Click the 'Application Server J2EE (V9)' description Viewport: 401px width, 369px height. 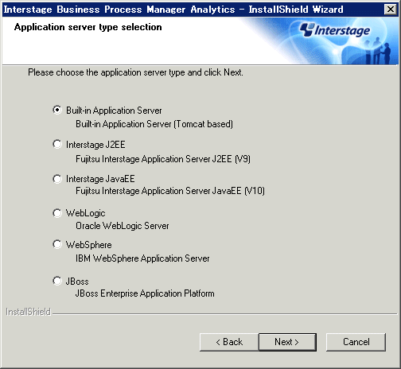coord(163,159)
